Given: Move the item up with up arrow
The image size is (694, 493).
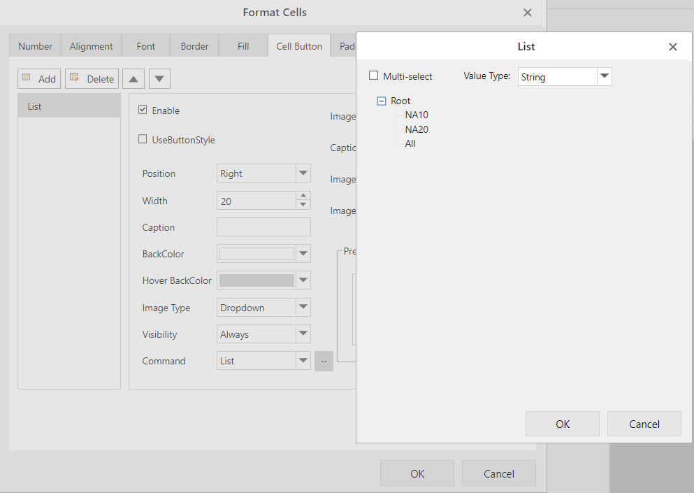Looking at the screenshot, I should [133, 78].
